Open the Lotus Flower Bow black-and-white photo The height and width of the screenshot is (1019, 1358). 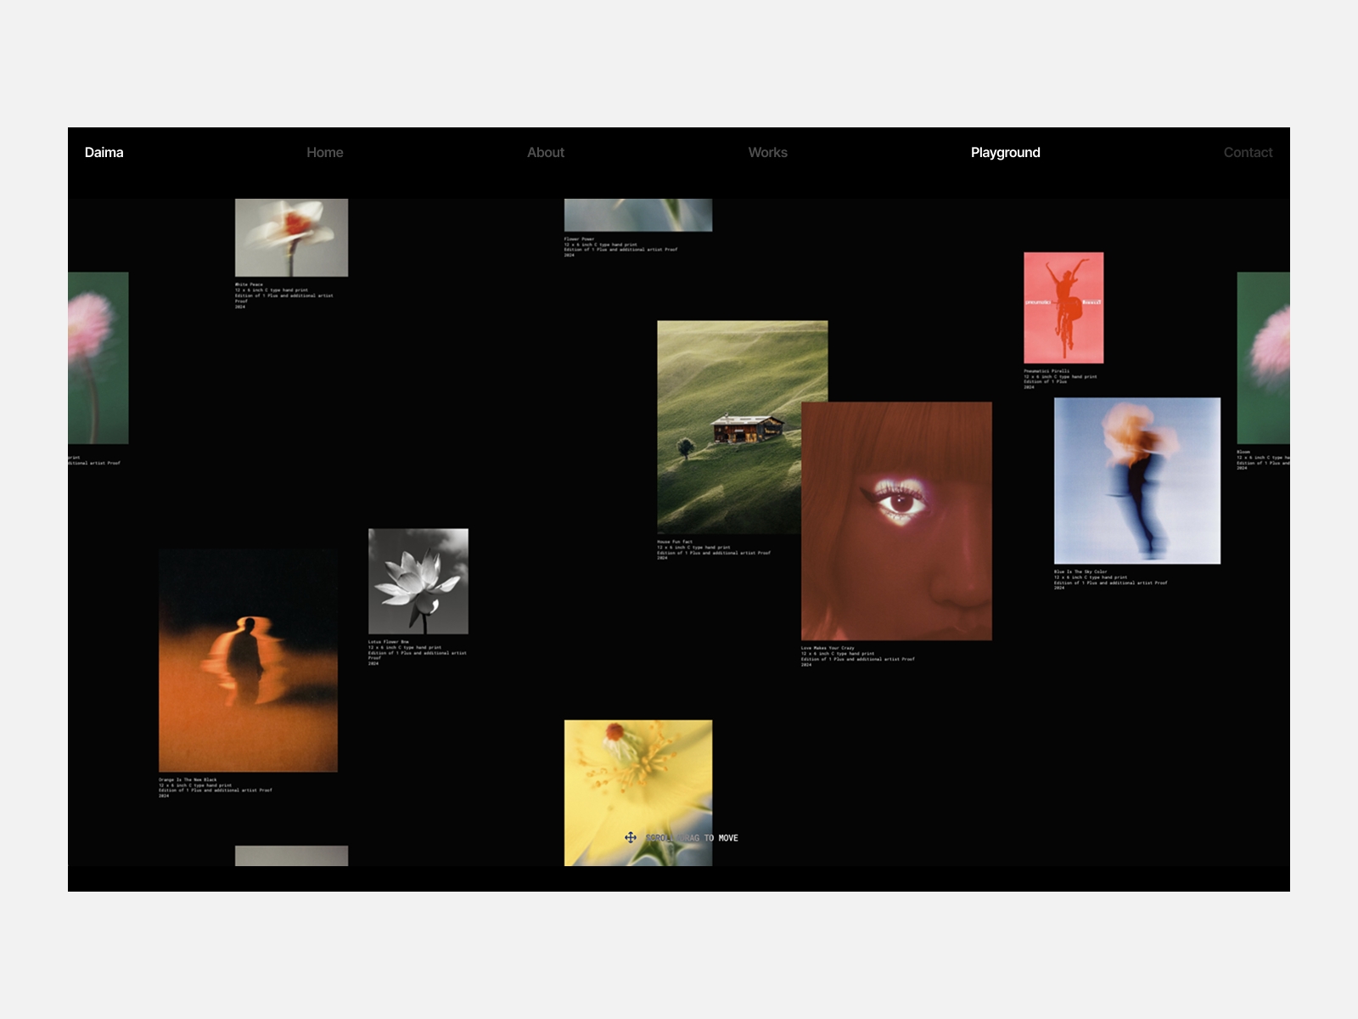click(x=418, y=582)
